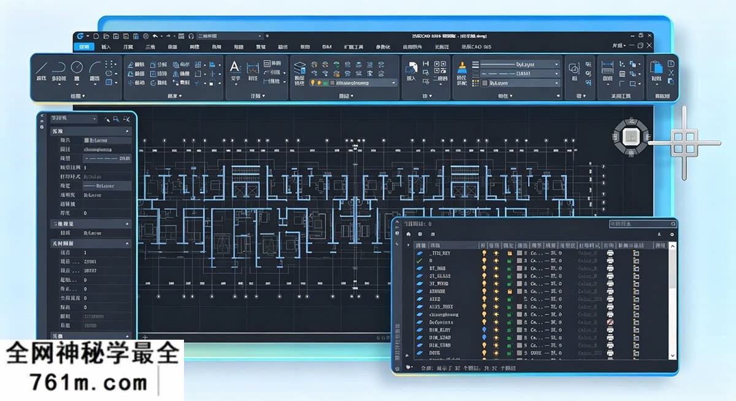
Task: Click the Insert block icon
Action: [x=412, y=67]
